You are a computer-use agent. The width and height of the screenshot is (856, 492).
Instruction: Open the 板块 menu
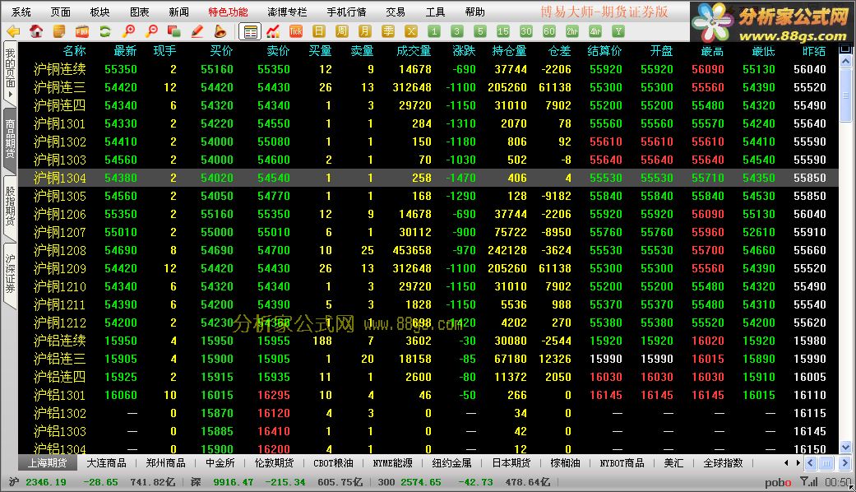[99, 12]
